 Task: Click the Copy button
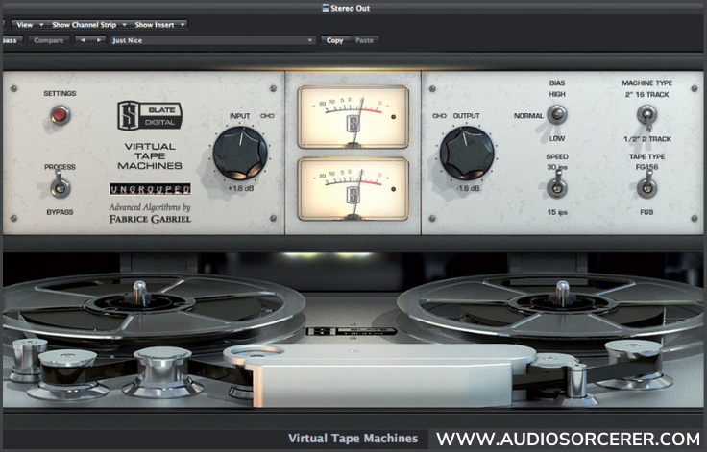[x=335, y=40]
